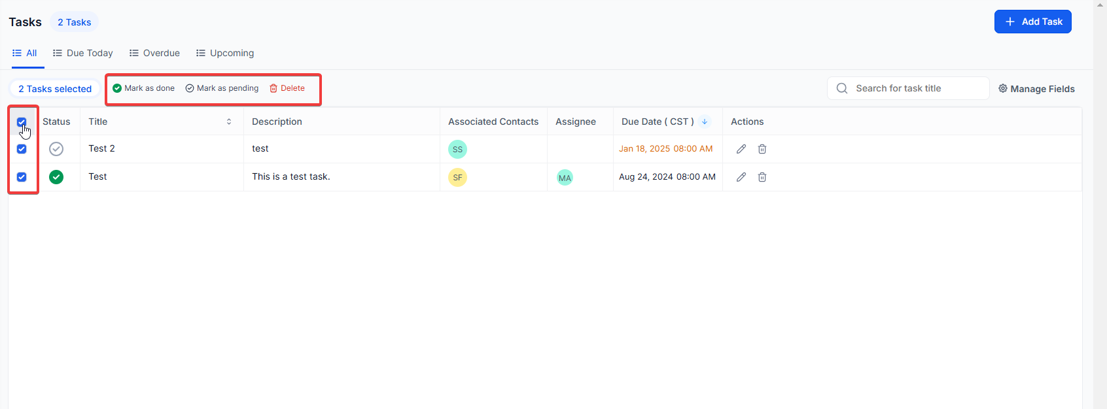Viewport: 1107px width, 409px height.
Task: Edit the Test task with pencil icon
Action: tap(741, 177)
